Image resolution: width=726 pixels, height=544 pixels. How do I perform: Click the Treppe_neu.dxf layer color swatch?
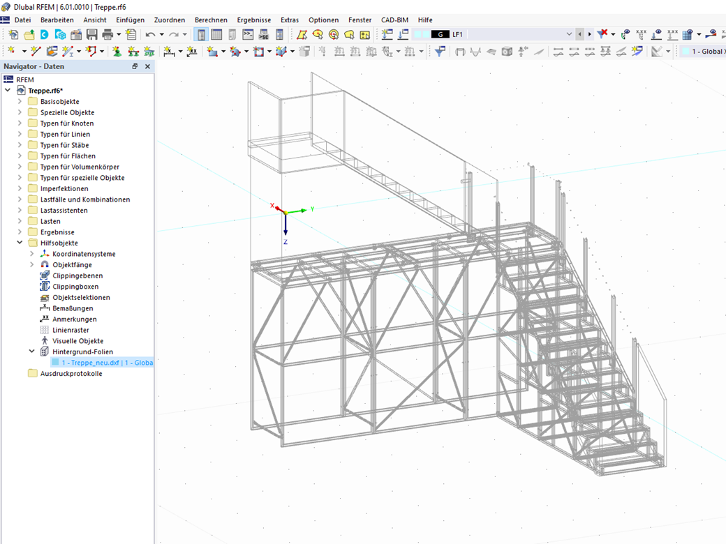point(55,363)
